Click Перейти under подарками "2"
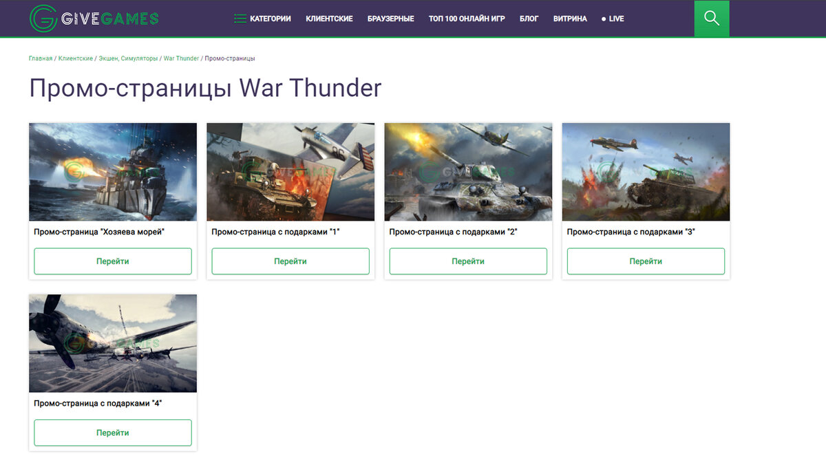Image resolution: width=826 pixels, height=464 pixels. 468,261
